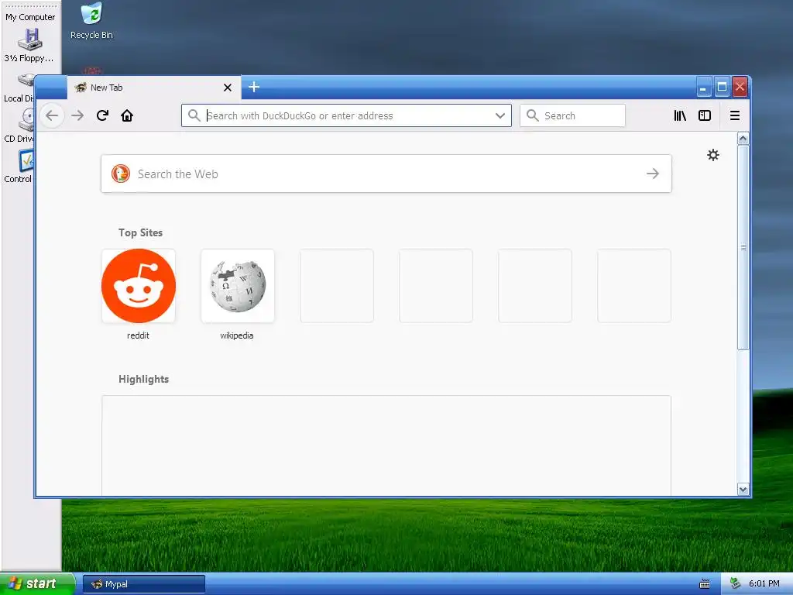Go back with the back arrow button
Viewport: 793px width, 595px height.
point(52,116)
